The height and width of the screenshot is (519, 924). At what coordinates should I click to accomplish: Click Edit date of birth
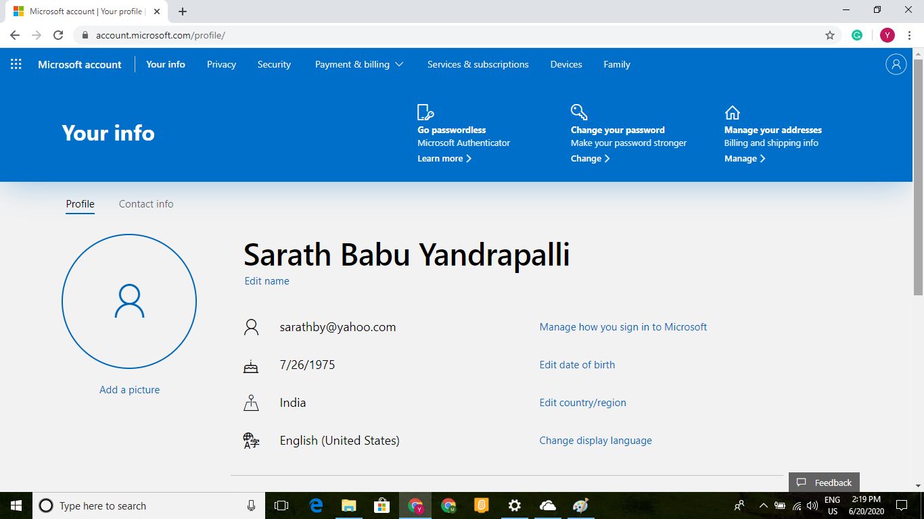point(577,365)
